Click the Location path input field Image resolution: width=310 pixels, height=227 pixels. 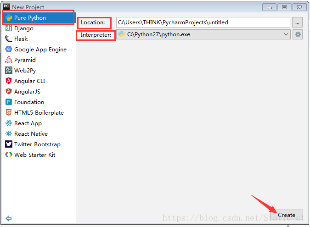click(203, 22)
